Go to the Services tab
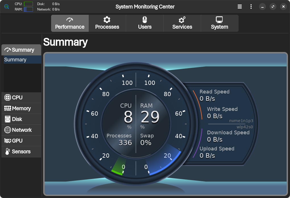The height and width of the screenshot is (198, 290). point(182,23)
